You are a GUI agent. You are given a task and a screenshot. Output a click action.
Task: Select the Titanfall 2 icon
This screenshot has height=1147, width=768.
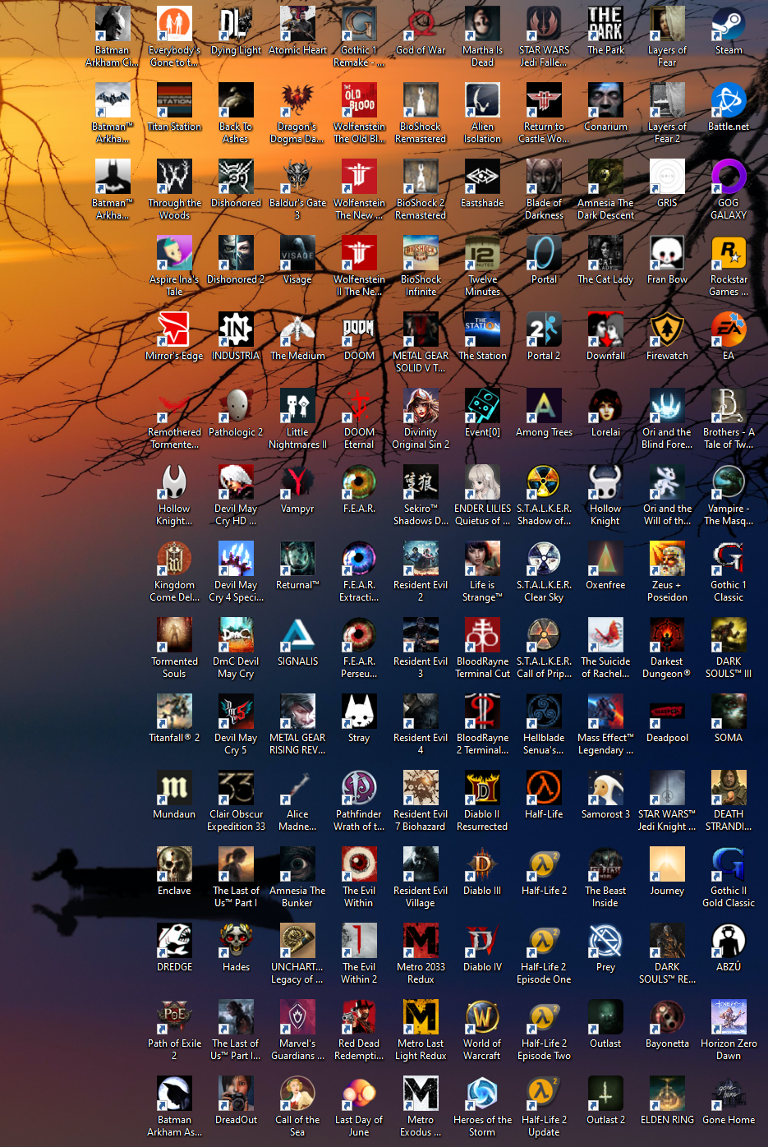(174, 712)
